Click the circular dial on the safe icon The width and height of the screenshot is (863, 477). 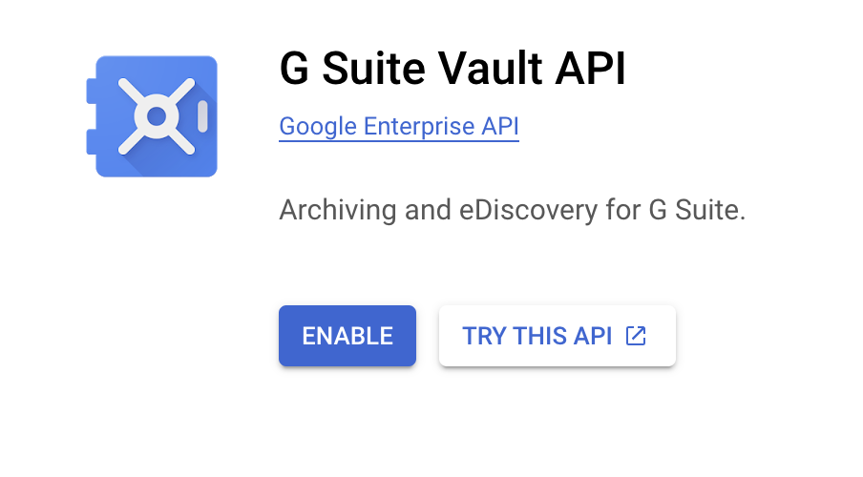point(157,116)
